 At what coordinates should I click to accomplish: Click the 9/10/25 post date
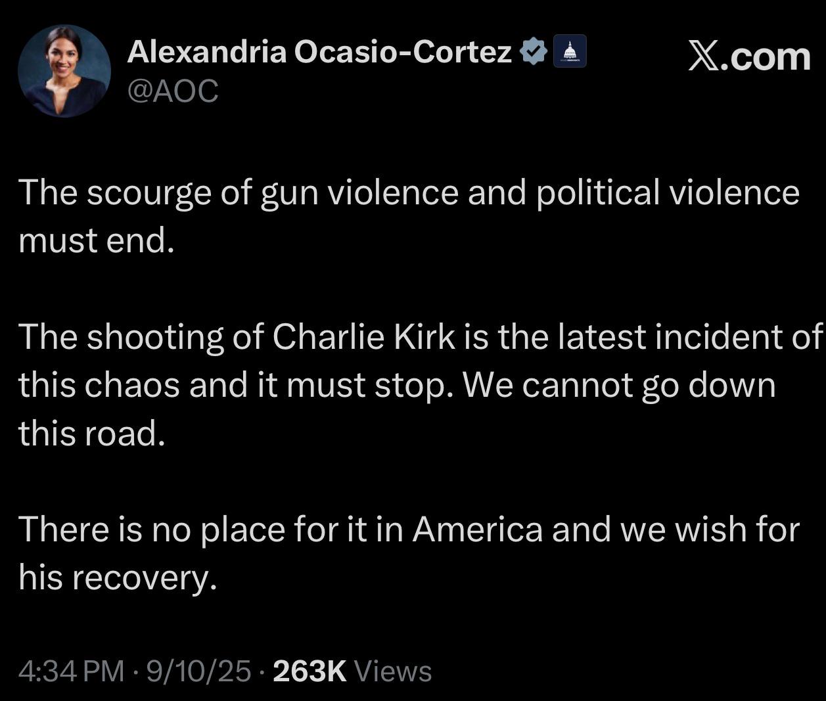tap(198, 671)
